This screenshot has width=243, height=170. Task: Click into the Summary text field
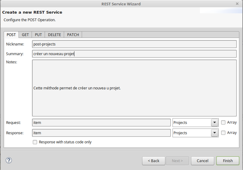point(134,54)
